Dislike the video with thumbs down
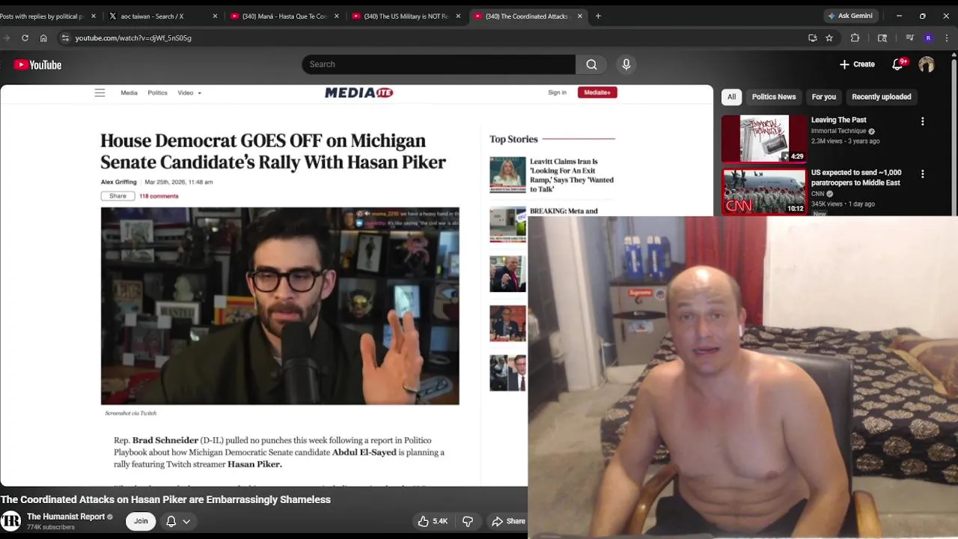Screen dimensions: 958x539 pyautogui.click(x=468, y=521)
